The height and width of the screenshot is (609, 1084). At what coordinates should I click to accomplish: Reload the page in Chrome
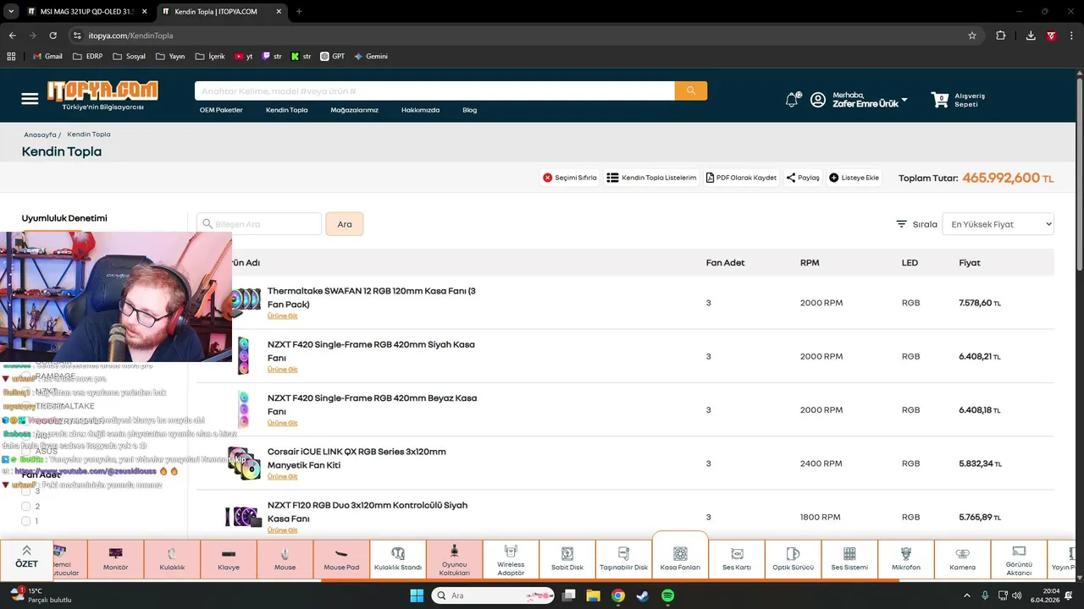pyautogui.click(x=53, y=36)
